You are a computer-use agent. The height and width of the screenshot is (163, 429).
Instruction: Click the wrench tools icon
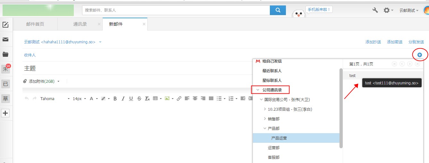[375, 10]
